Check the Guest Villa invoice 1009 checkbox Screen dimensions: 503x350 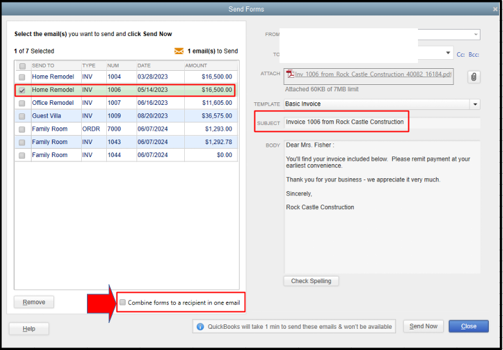[x=22, y=116]
